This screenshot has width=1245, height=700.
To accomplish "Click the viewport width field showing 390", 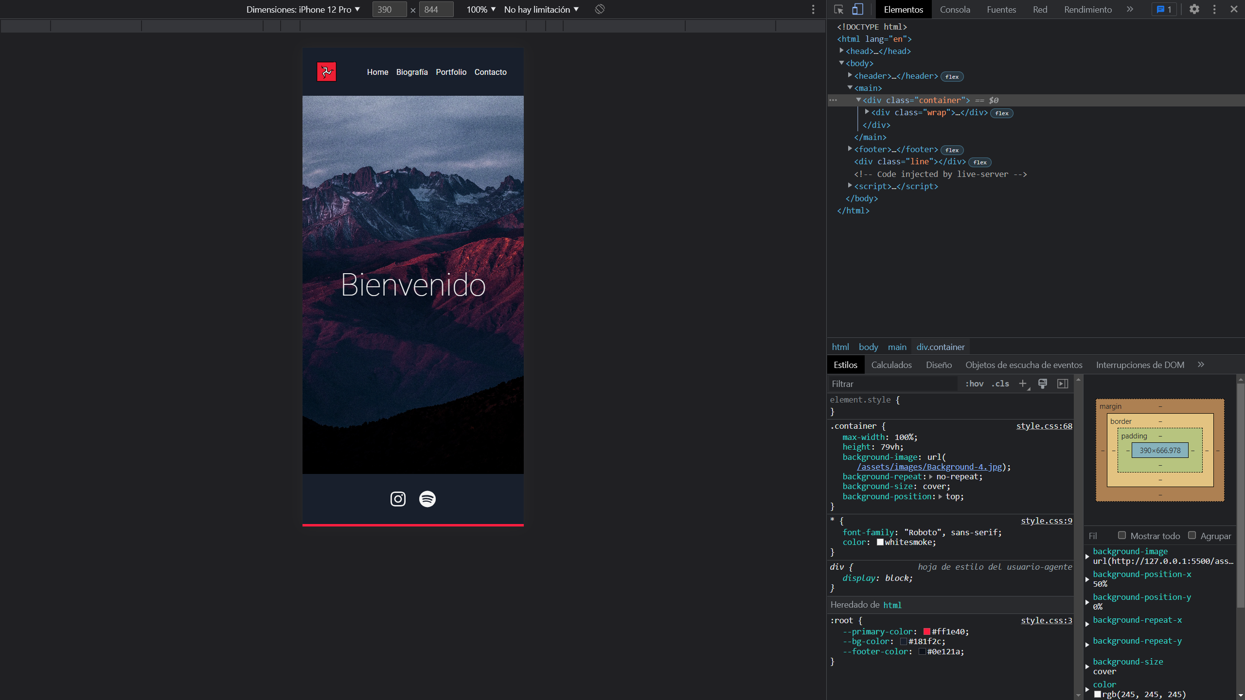I will pyautogui.click(x=389, y=9).
